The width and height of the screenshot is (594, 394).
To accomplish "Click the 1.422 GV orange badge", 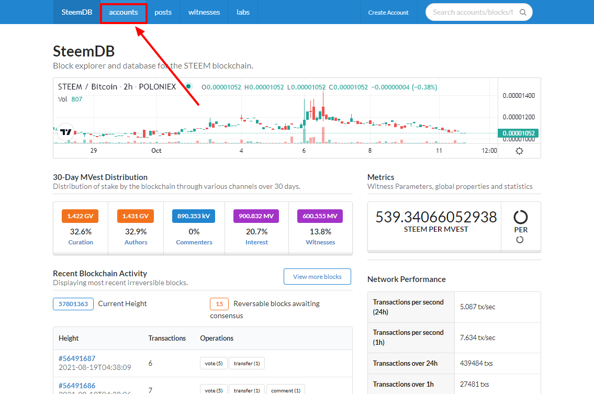I will [80, 216].
